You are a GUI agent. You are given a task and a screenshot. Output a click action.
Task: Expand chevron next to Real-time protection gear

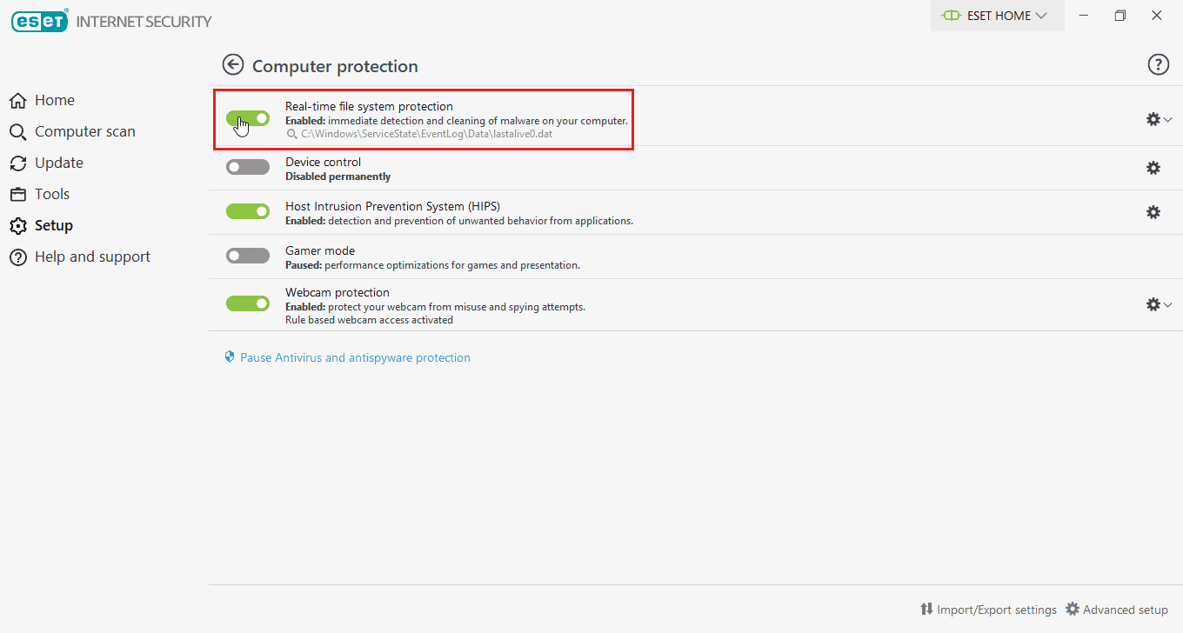tap(1168, 120)
